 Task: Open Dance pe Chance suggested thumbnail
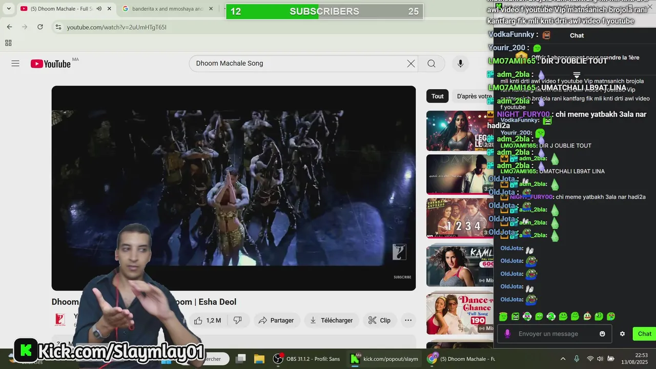pyautogui.click(x=460, y=313)
